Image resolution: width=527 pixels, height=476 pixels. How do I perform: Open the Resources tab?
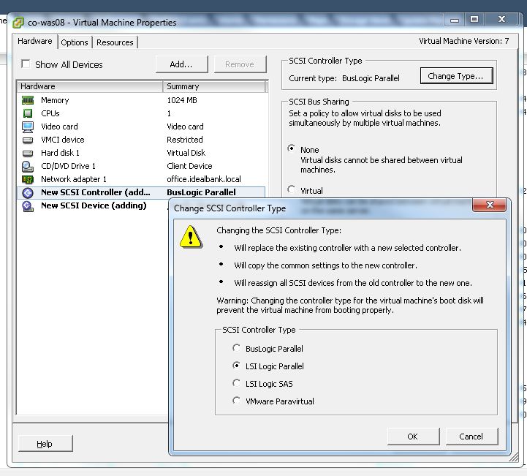click(115, 42)
